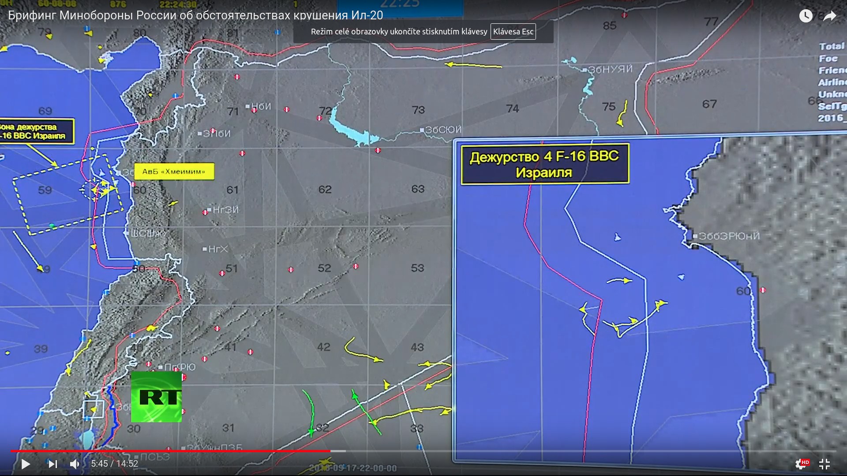Screen dimensions: 847x476
Task: Open the video title link
Action: [x=195, y=15]
